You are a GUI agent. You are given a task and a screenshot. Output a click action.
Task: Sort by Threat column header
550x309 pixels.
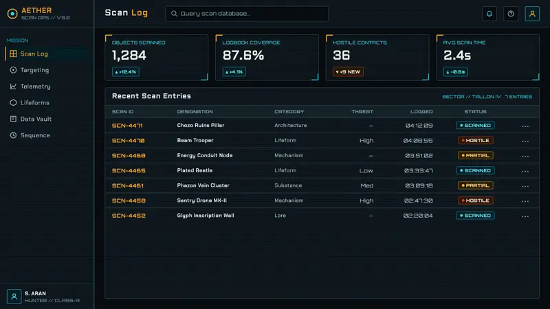(x=362, y=112)
